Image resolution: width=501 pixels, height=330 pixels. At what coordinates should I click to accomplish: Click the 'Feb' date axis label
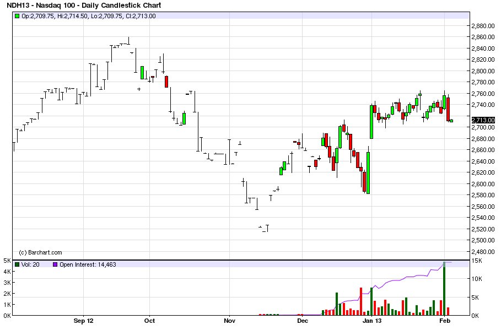click(x=445, y=321)
